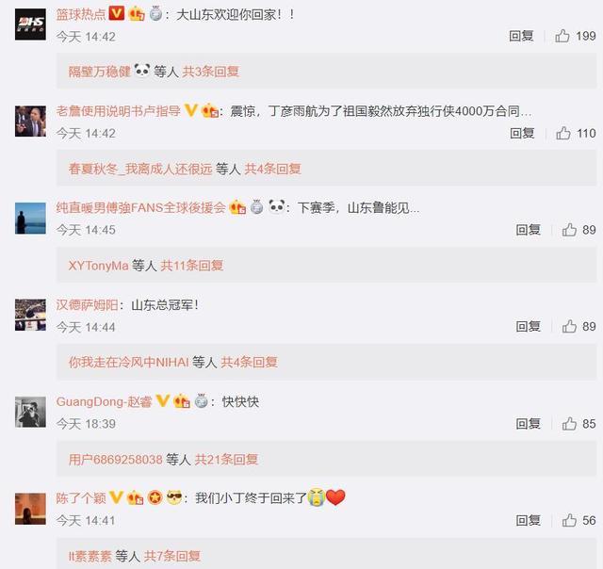Like 陈了个颖's comment with 56 likes
The width and height of the screenshot is (603, 569).
(569, 520)
